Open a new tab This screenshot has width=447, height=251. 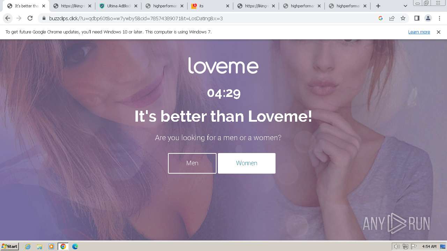[378, 6]
